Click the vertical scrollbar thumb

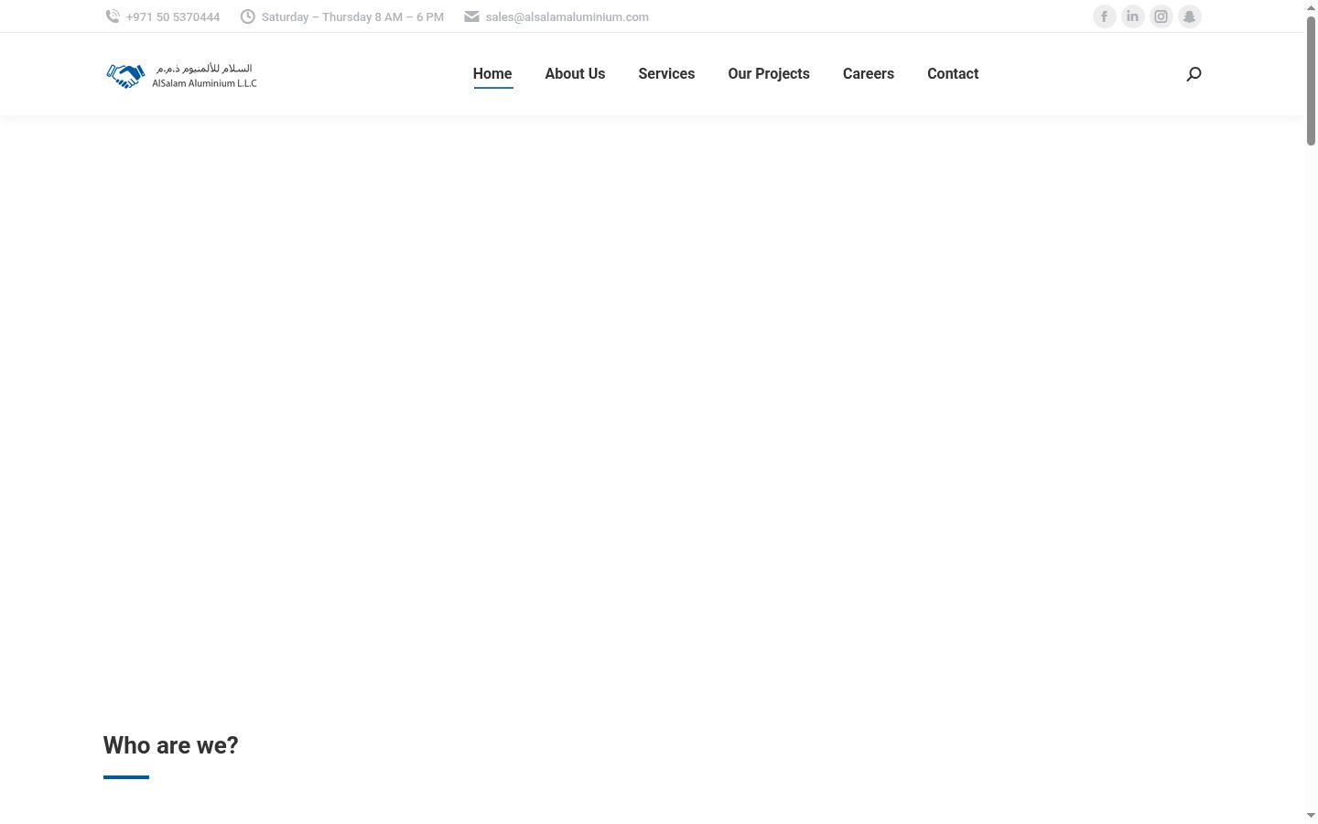point(1311,81)
